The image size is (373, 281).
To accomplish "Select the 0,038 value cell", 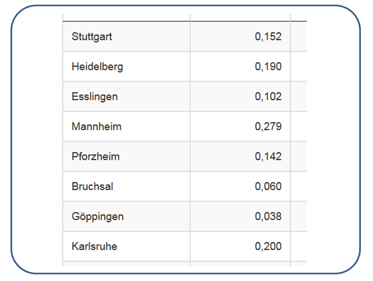I will tap(240, 216).
